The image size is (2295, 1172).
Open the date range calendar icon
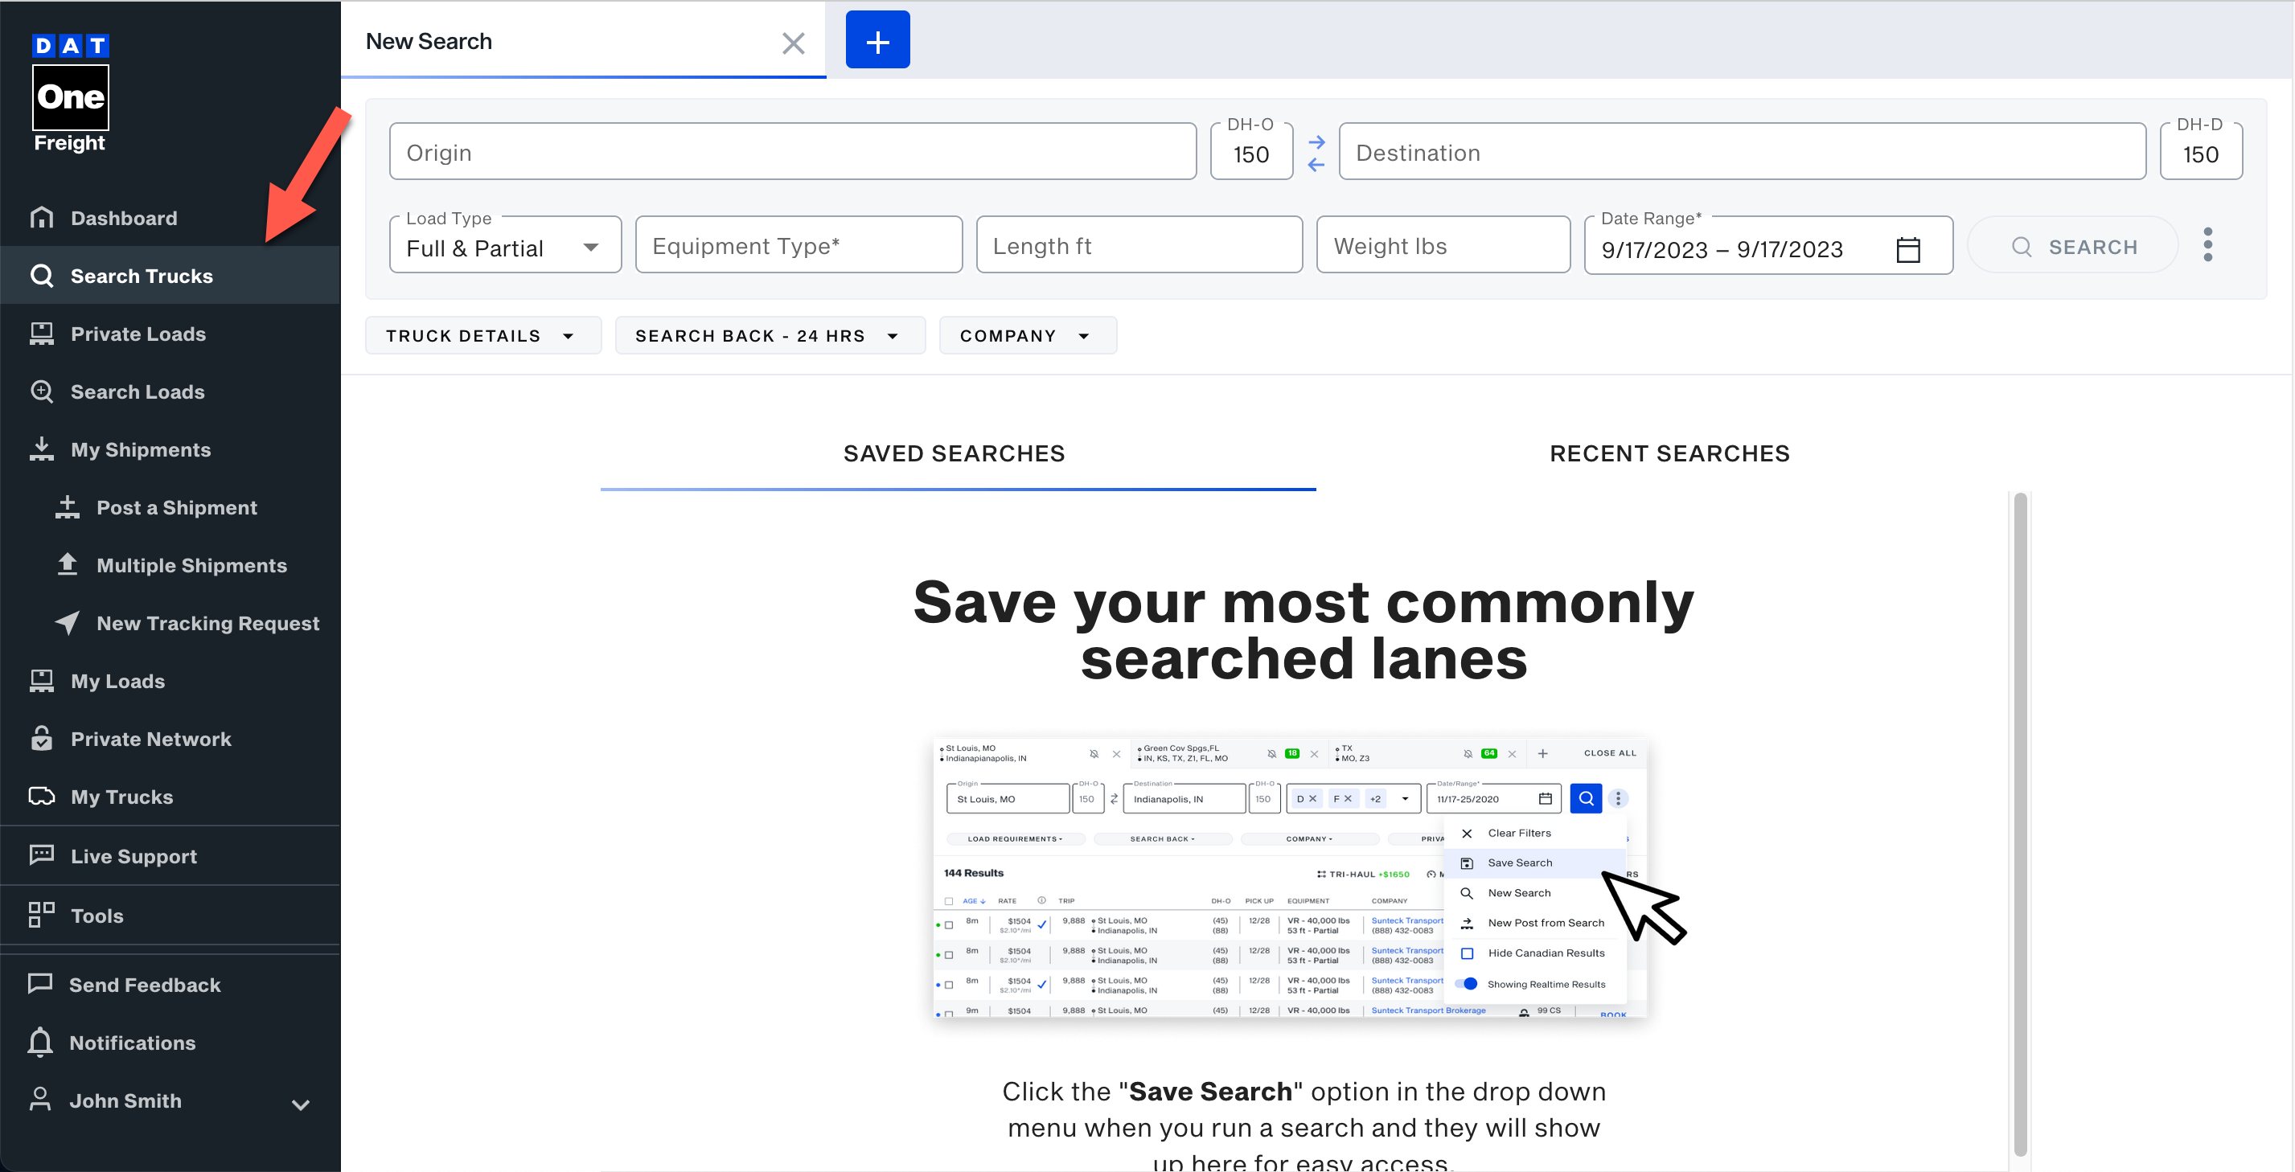coord(1907,248)
